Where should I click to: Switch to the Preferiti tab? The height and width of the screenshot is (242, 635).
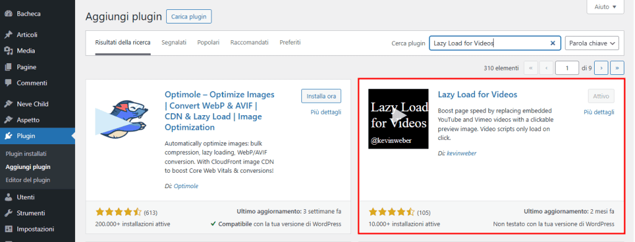tap(290, 43)
